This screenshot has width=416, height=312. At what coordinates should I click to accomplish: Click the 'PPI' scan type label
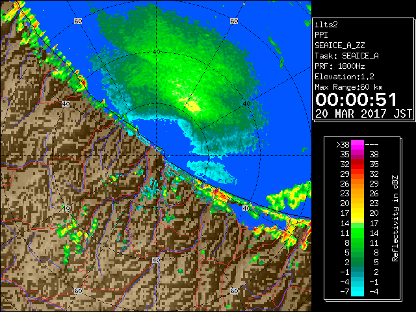321,35
